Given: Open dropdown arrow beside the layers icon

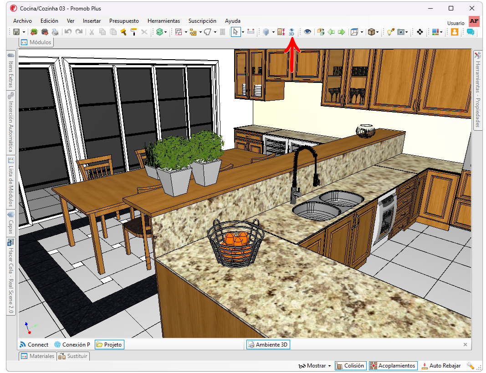Looking at the screenshot, I should pyautogui.click(x=273, y=32).
